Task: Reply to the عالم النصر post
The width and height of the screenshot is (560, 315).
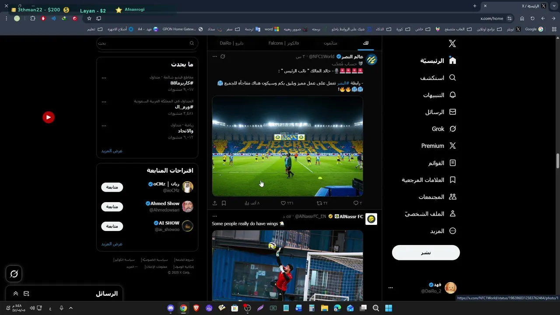Action: point(357,203)
